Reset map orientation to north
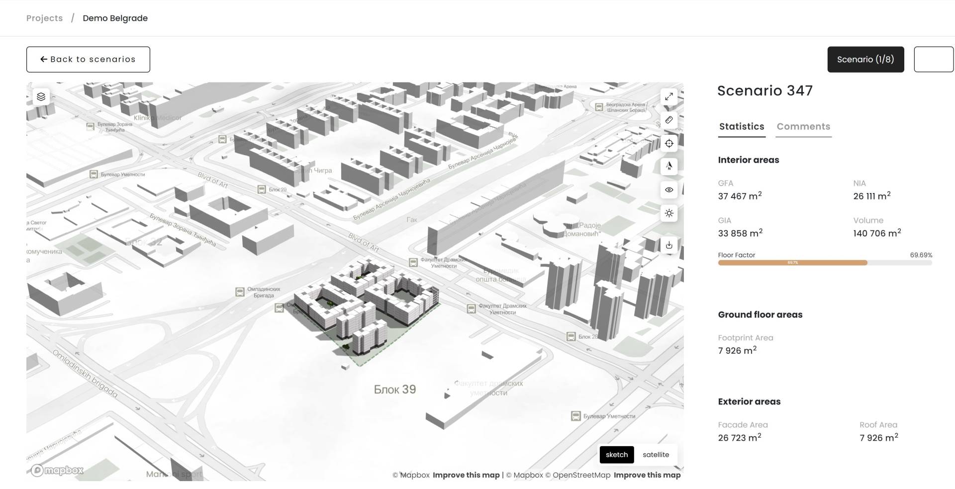This screenshot has height=489, width=955. click(x=669, y=166)
